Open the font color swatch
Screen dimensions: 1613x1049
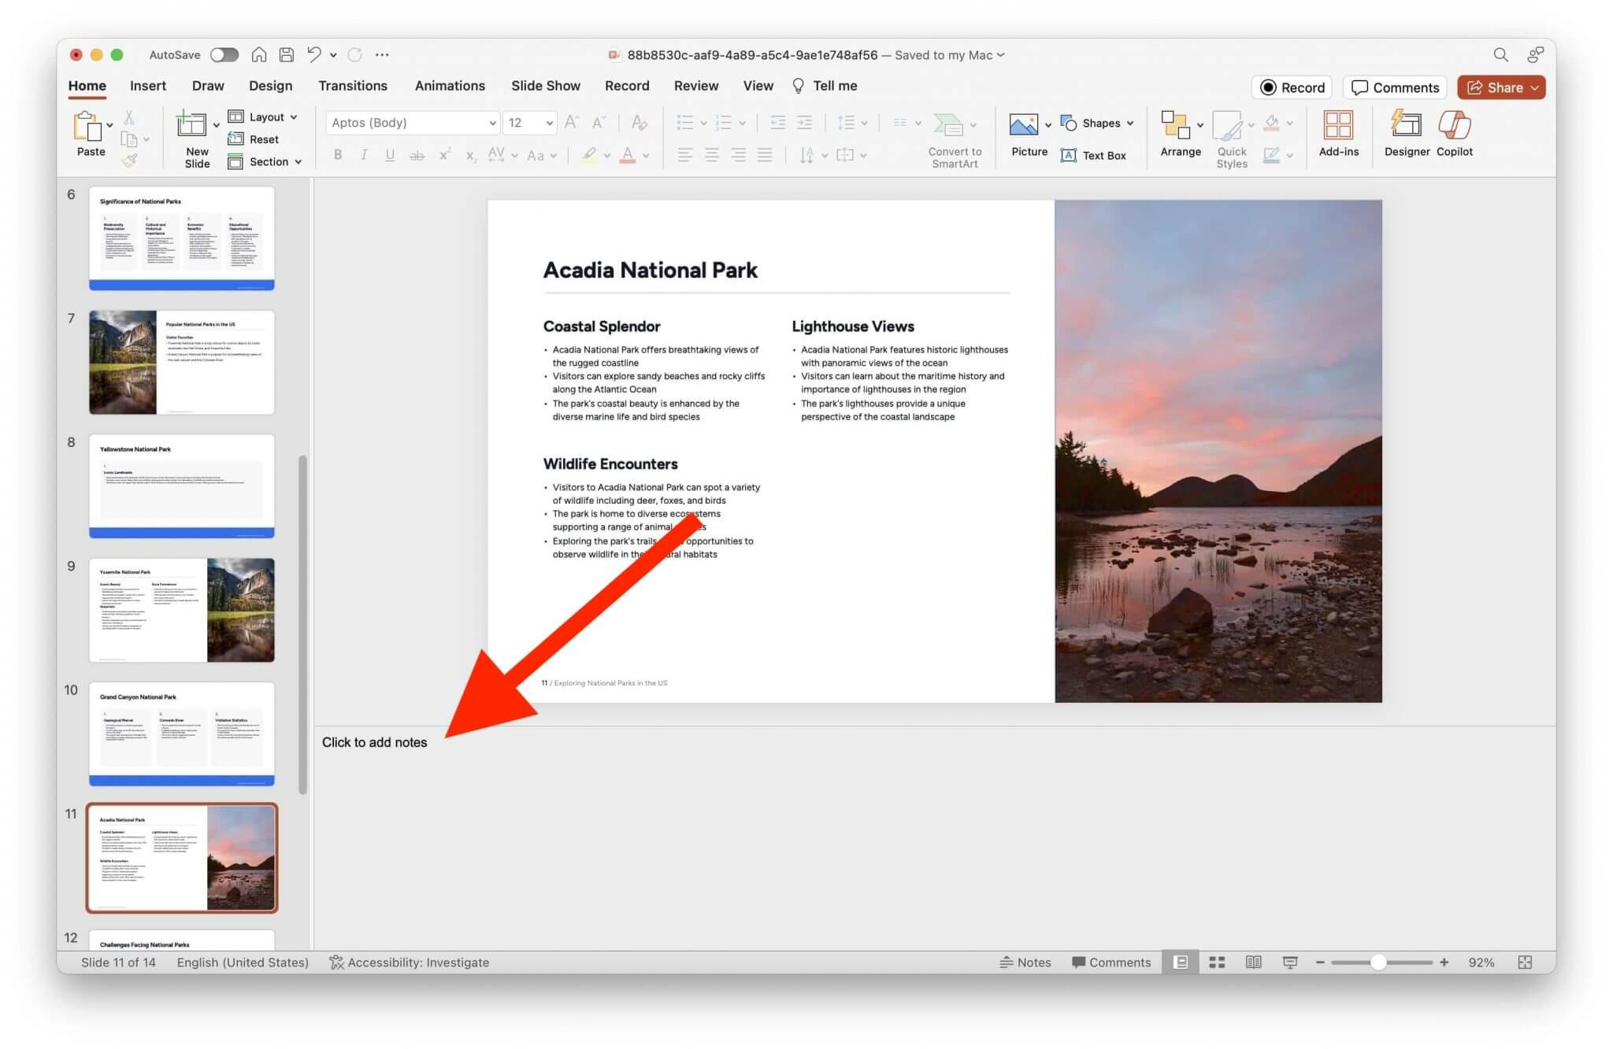628,155
